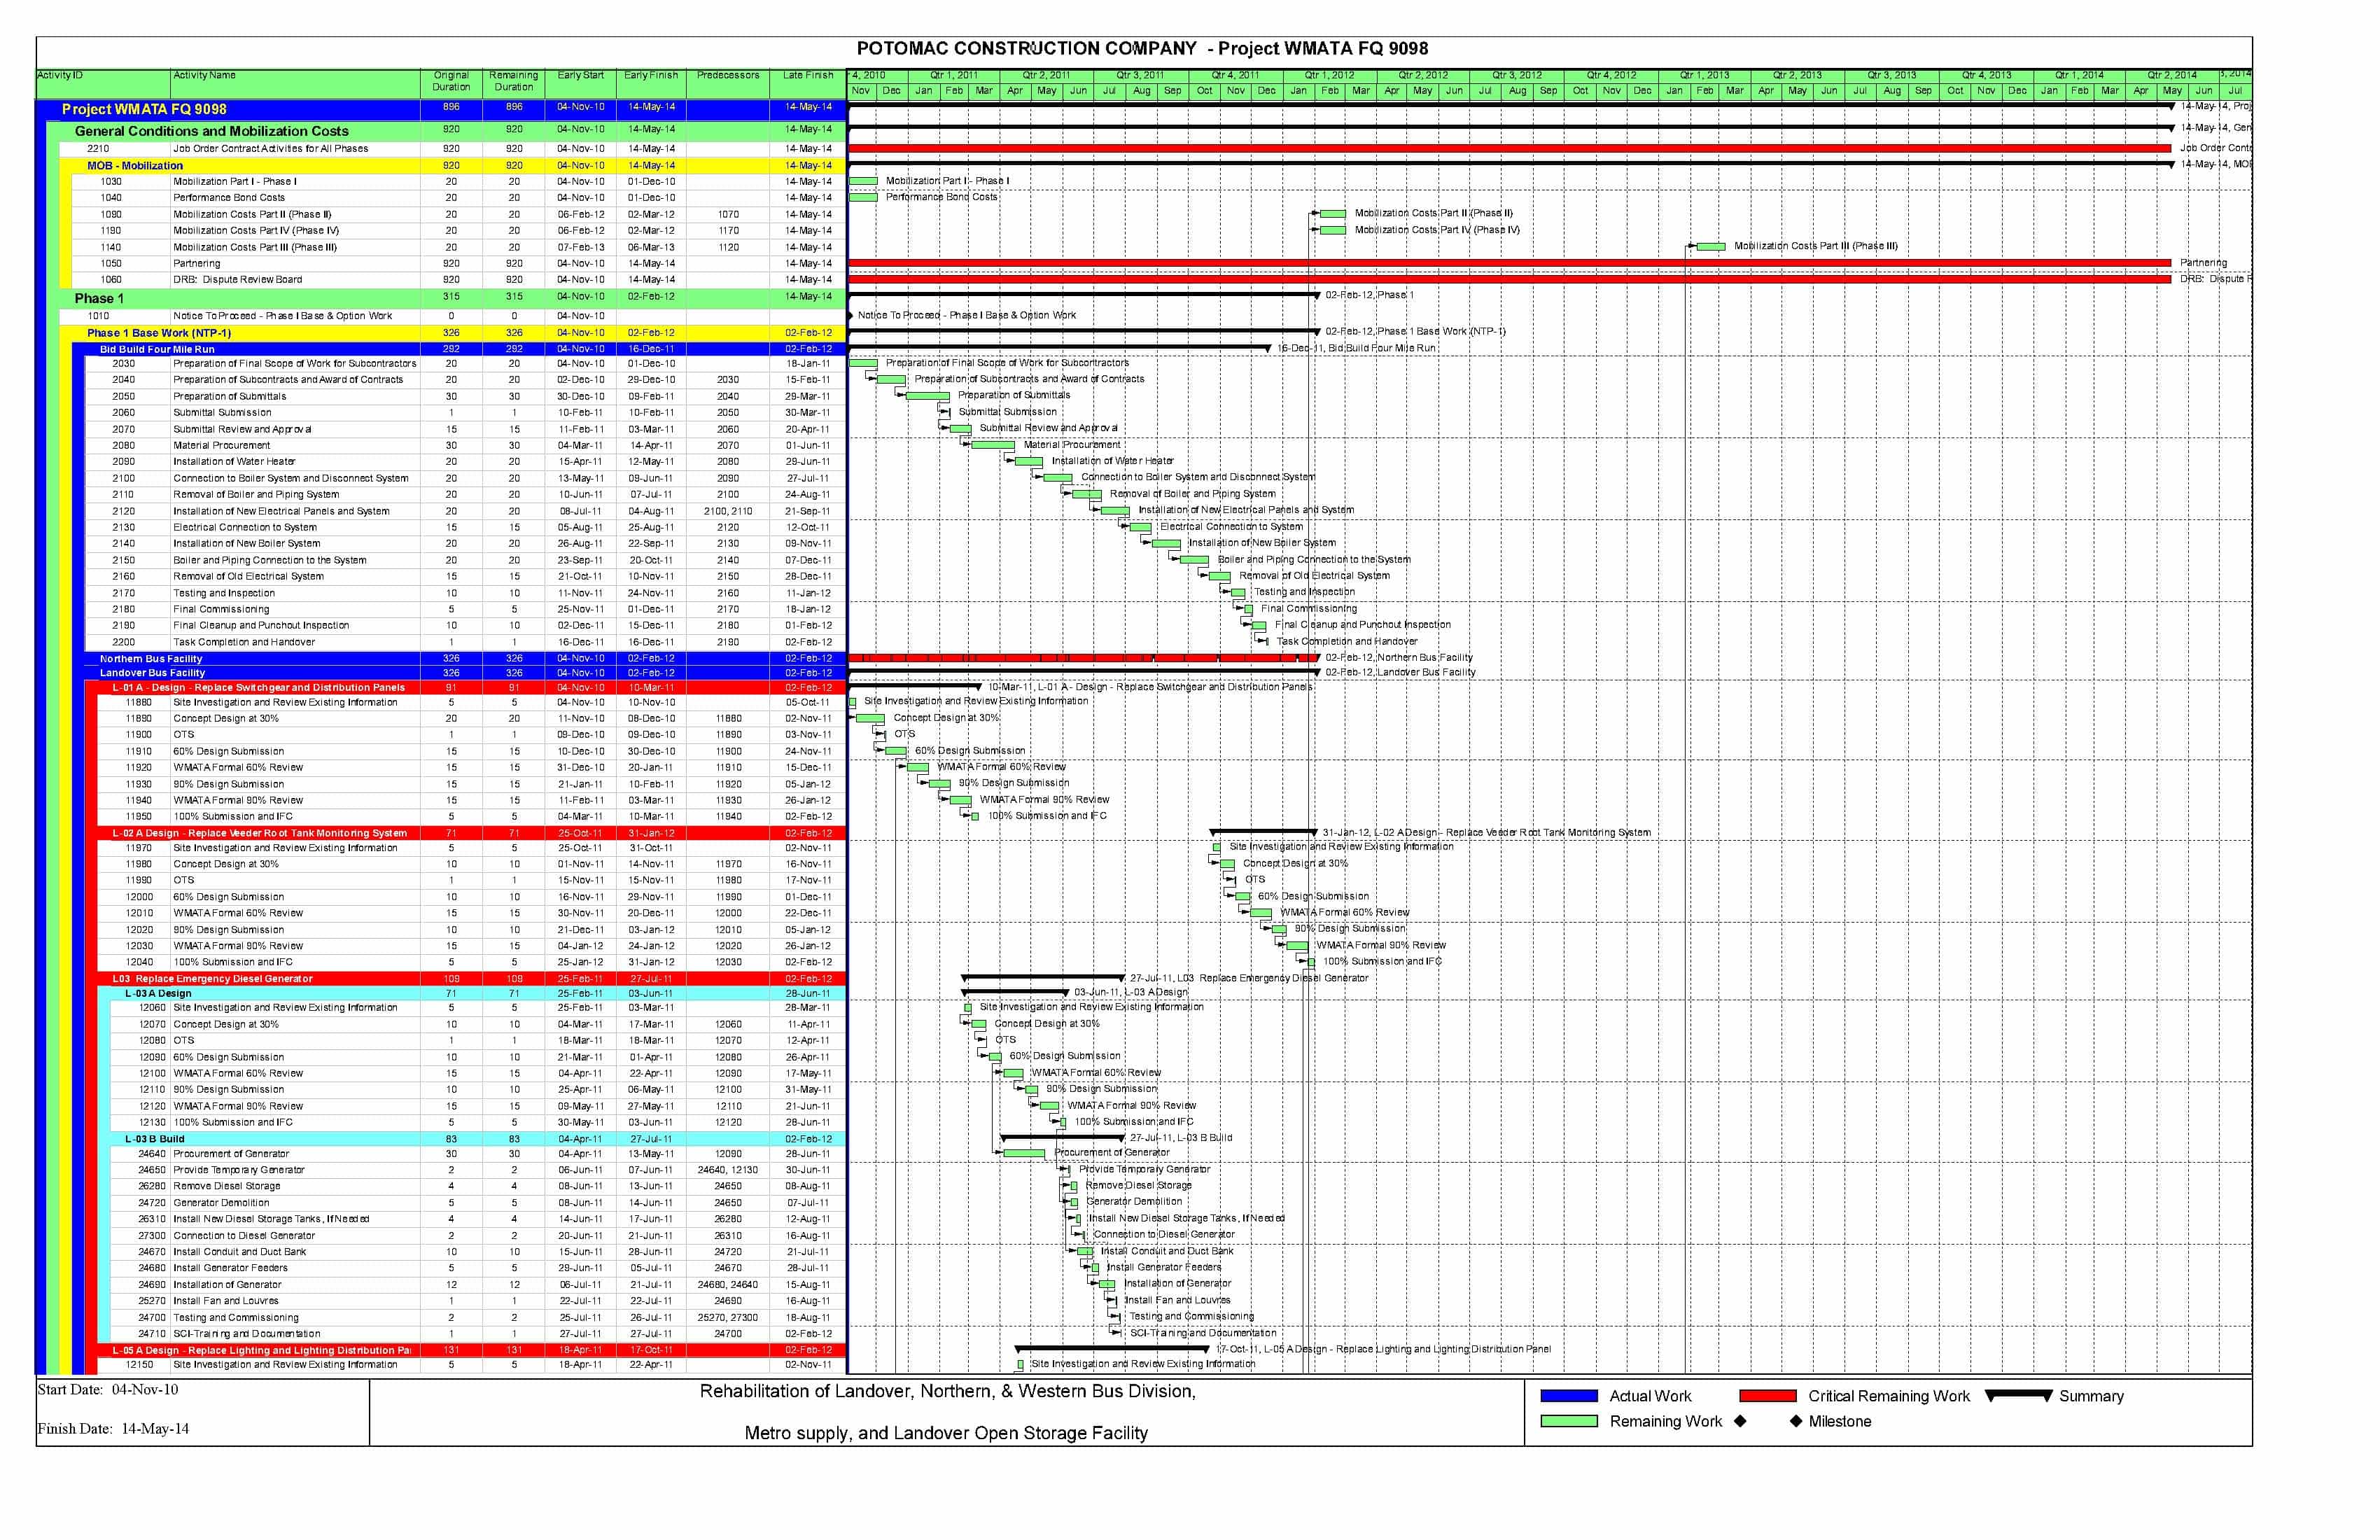Click the Predecessors column header
2380x1540 pixels.
point(728,83)
